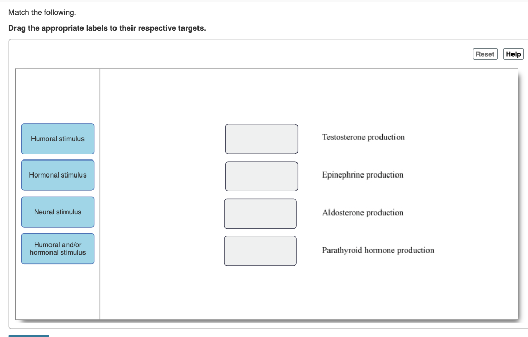
Task: Click the answer box beside Epinephrine production
Action: click(x=261, y=176)
